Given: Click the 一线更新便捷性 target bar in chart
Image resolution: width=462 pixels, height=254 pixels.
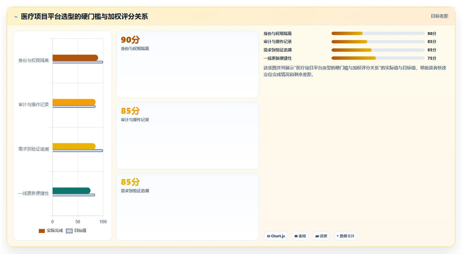Looking at the screenshot, I should click(x=74, y=195).
